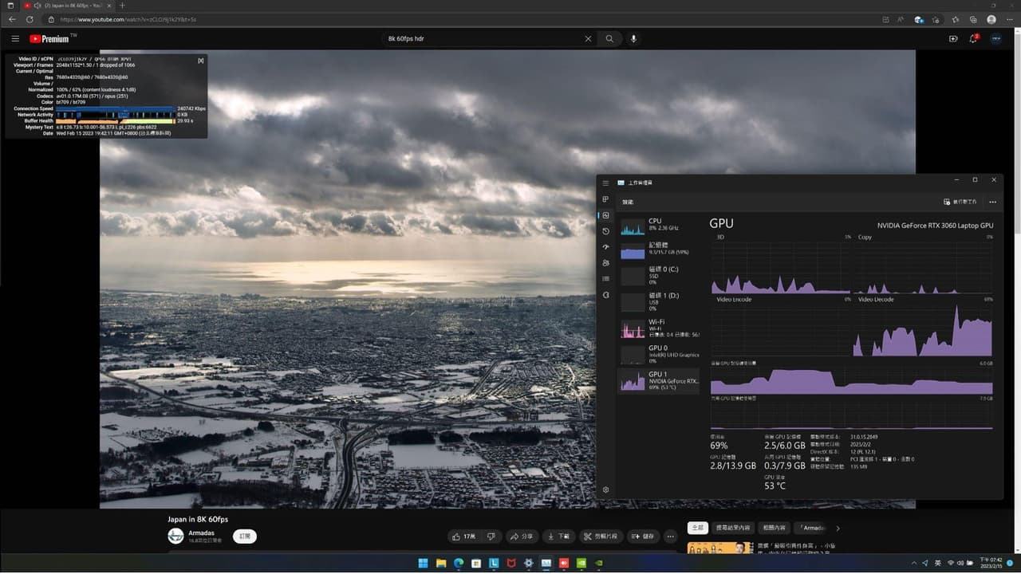This screenshot has width=1021, height=574.
Task: Select the 'Japan in 8K 60fps' browser tab
Action: [67, 6]
